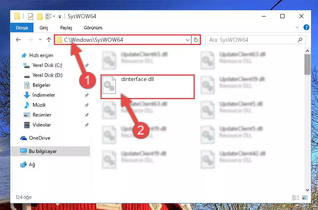Go up one folder level arrow
Image resolution: width=318 pixels, height=210 pixels.
tap(49, 40)
